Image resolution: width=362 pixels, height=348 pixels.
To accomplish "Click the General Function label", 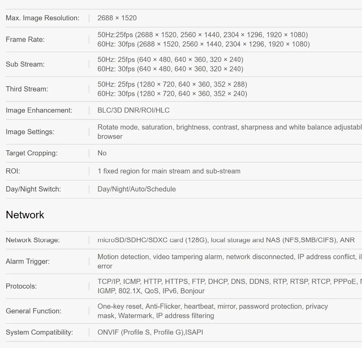I will click(33, 311).
